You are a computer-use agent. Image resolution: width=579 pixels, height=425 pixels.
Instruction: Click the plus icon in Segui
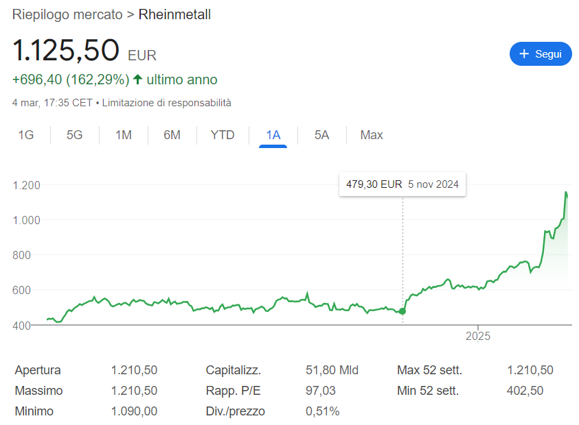tap(525, 54)
